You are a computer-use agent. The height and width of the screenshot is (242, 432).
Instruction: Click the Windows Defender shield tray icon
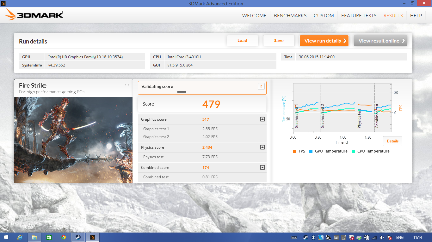click(351, 237)
